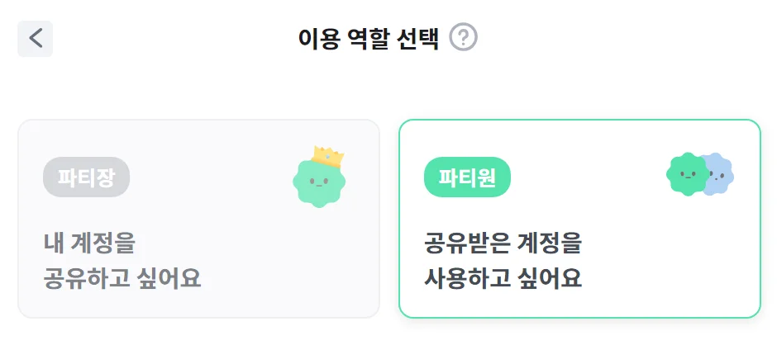Image resolution: width=777 pixels, height=364 pixels.
Task: Open the help question mark icon
Action: click(464, 38)
